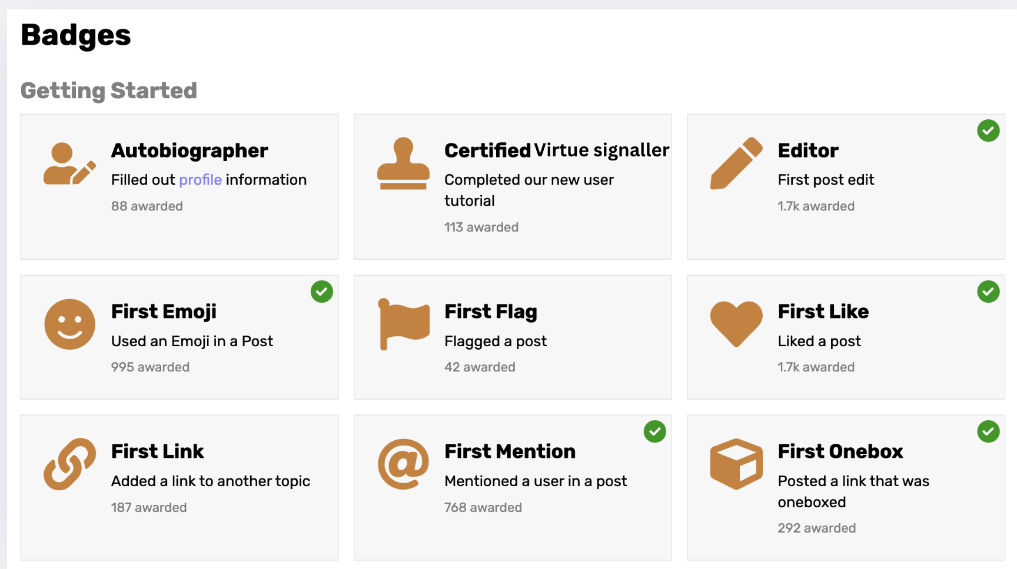Click the First Emoji smiley icon
The image size is (1017, 569).
(x=69, y=324)
